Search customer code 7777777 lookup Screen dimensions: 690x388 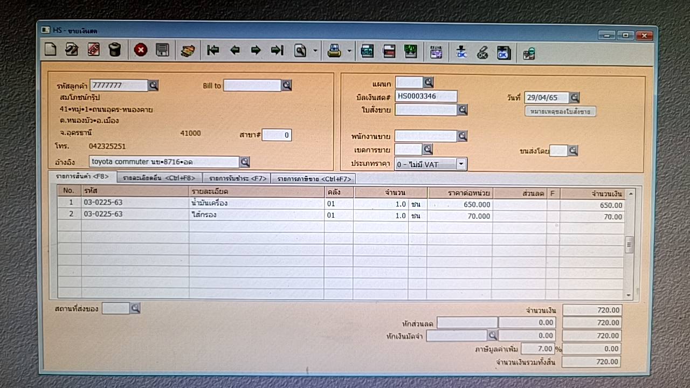[154, 85]
